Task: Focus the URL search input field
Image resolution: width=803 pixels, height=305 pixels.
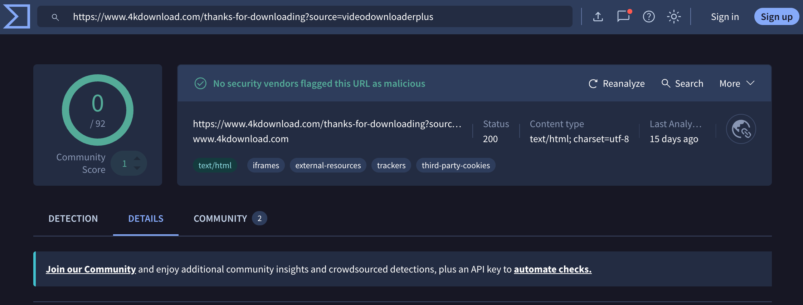Action: (305, 16)
